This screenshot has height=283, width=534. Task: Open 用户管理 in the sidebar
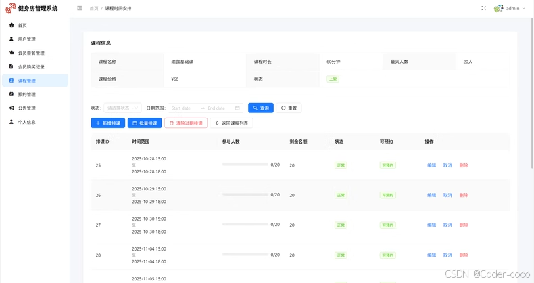[34, 39]
